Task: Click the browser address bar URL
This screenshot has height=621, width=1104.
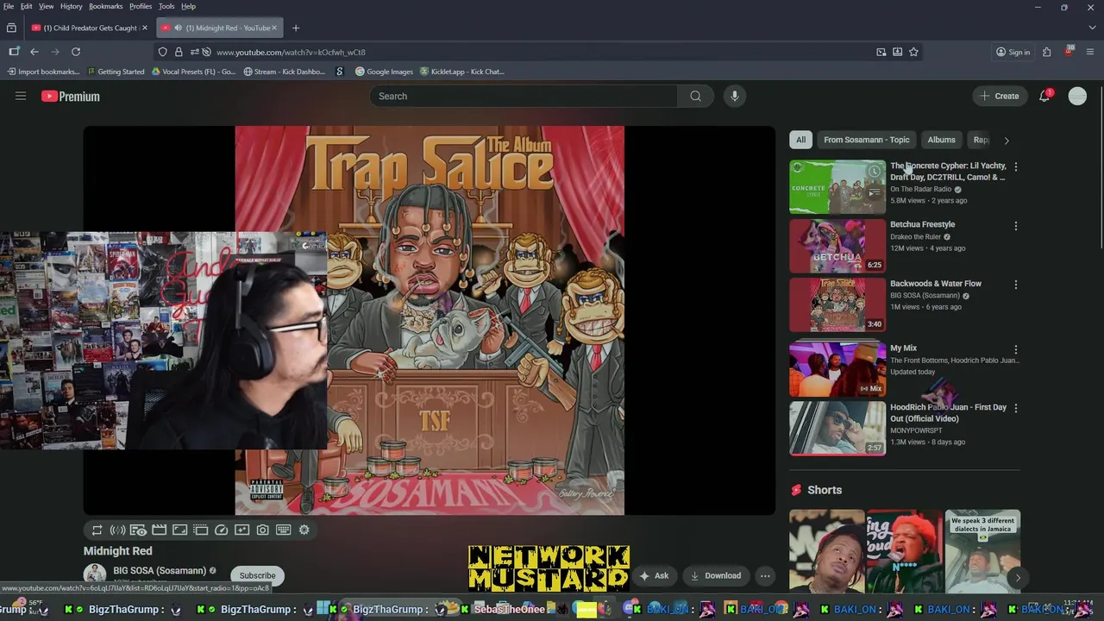Action: pyautogui.click(x=291, y=52)
